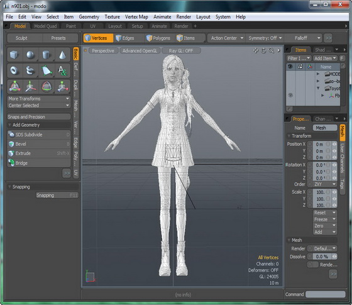Viewport: 352px width, 305px height.
Task: Select the Cylinder primitive tool
Action: click(x=47, y=55)
